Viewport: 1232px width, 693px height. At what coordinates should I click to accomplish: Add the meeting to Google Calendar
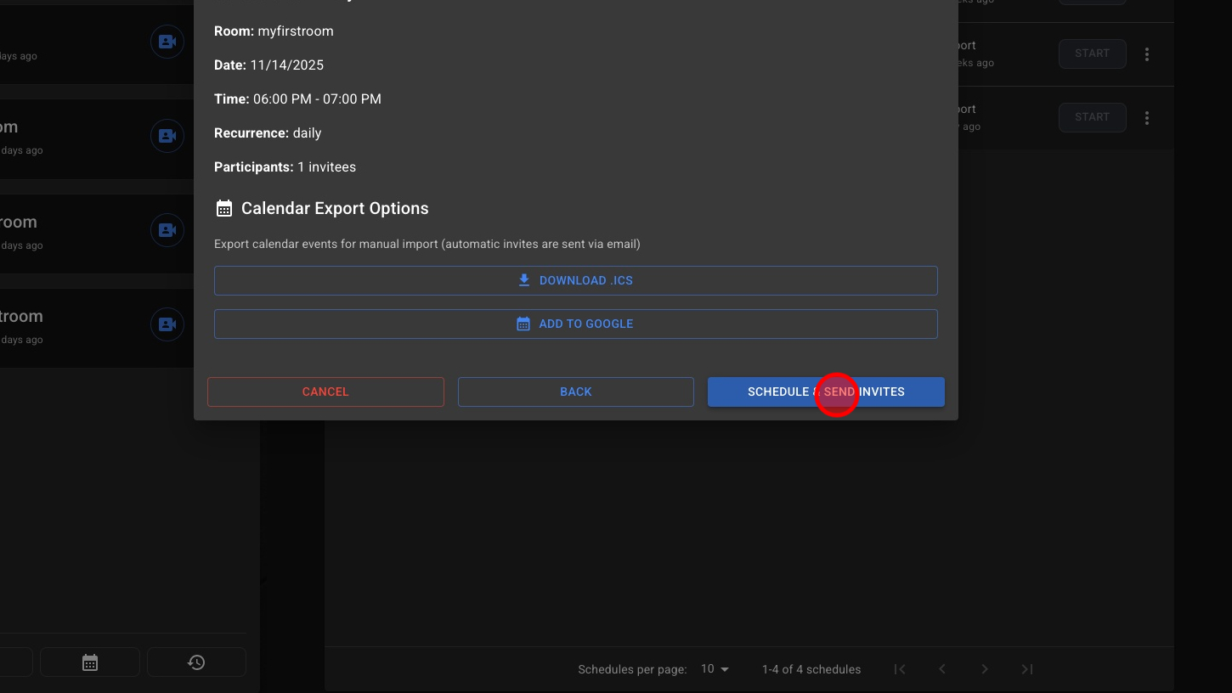tap(575, 324)
